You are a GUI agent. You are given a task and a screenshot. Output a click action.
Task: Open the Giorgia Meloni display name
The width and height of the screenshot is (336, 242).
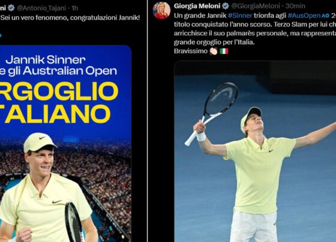coord(197,6)
